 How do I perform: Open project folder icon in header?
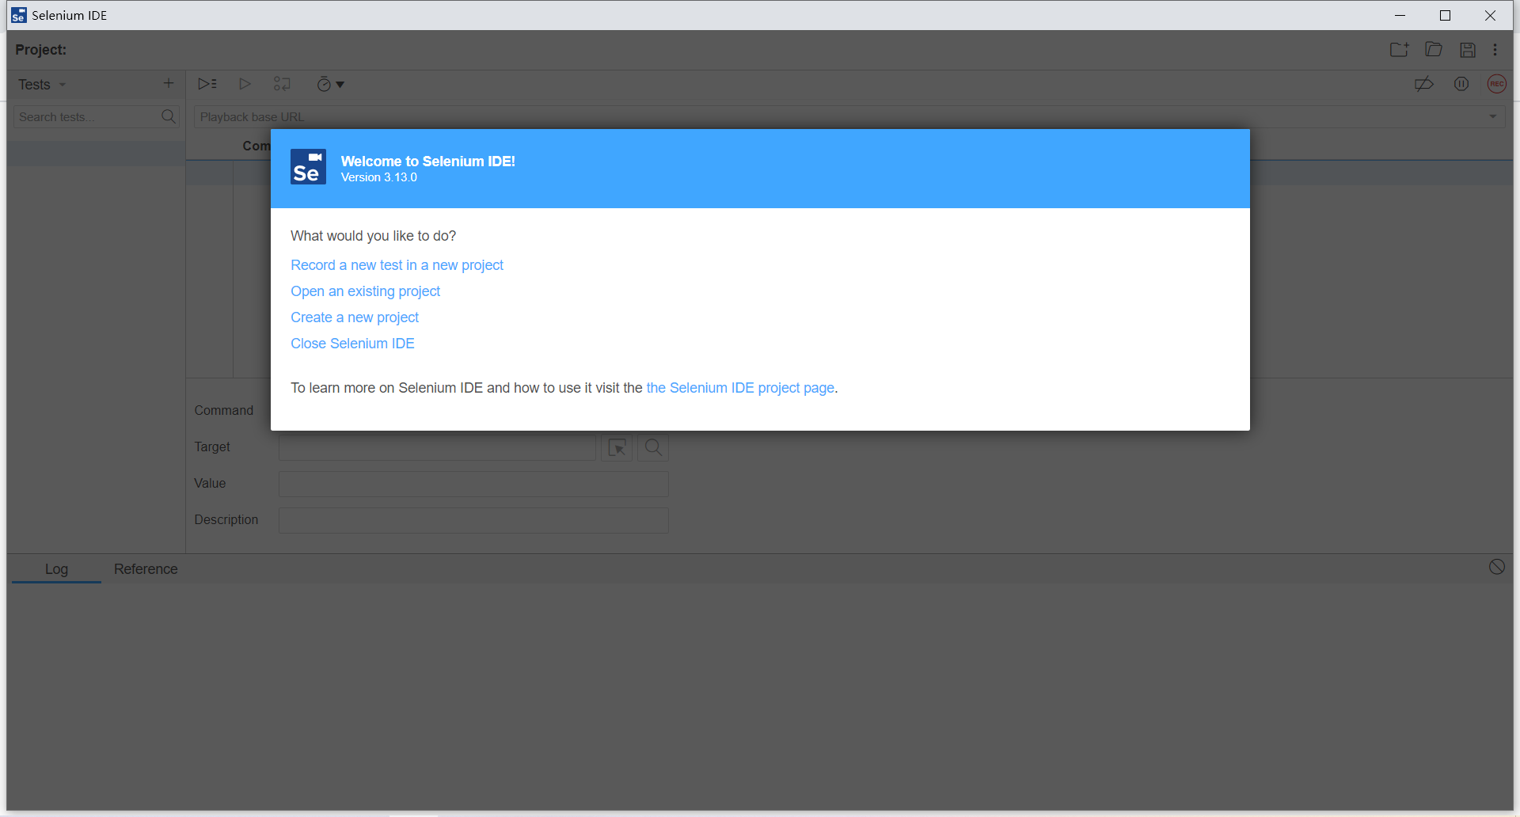coord(1434,50)
